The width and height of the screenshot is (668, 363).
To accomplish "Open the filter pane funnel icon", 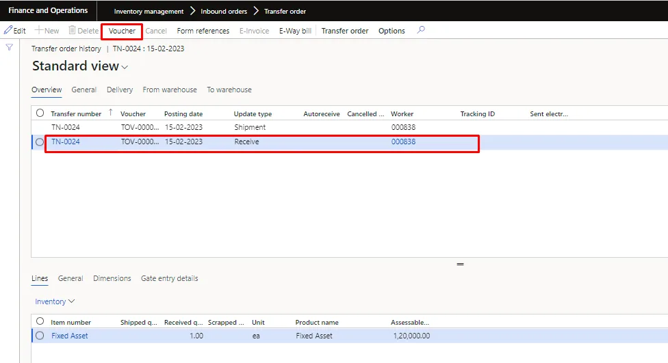I will (x=10, y=47).
